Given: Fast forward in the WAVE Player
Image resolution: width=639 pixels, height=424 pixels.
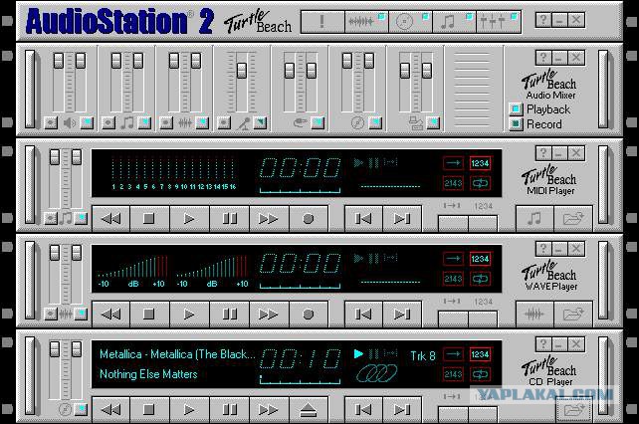Looking at the screenshot, I should point(269,315).
